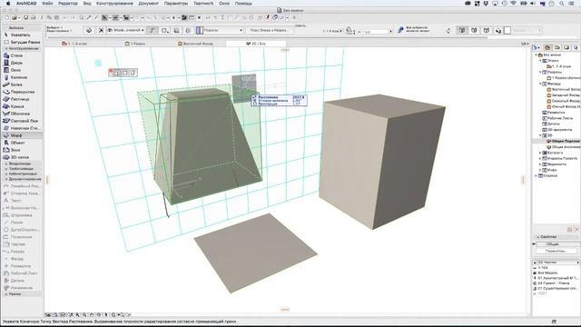Image resolution: width=581 pixels, height=327 pixels.
Task: Toggle the third geometry method button in the info box
Action: click(177, 30)
